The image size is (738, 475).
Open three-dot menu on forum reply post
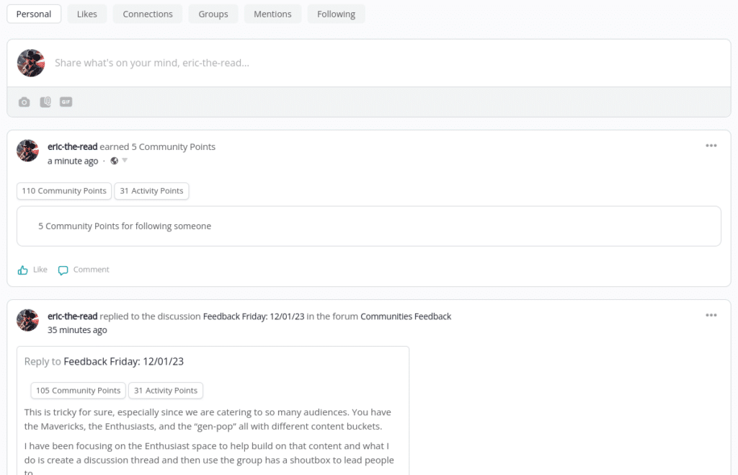point(711,315)
